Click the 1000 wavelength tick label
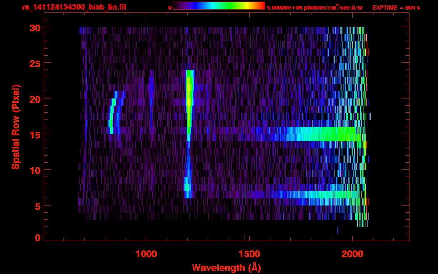438x274 pixels. click(x=146, y=254)
